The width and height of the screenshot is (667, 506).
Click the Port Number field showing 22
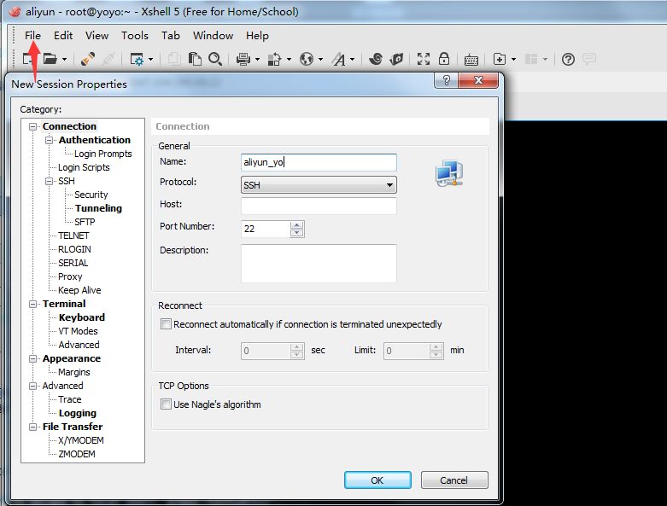point(266,229)
